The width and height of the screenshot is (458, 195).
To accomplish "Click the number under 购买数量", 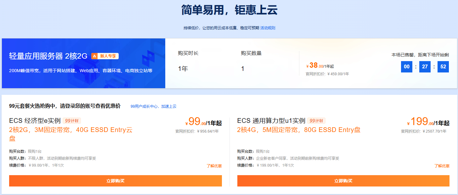I will tap(243, 69).
